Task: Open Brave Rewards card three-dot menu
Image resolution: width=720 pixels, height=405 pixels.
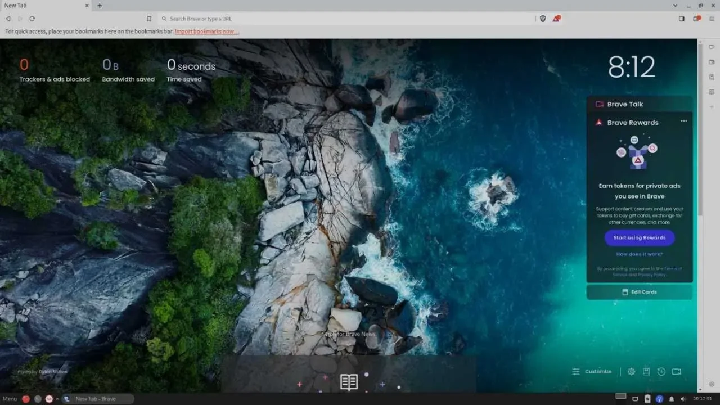Action: [683, 121]
